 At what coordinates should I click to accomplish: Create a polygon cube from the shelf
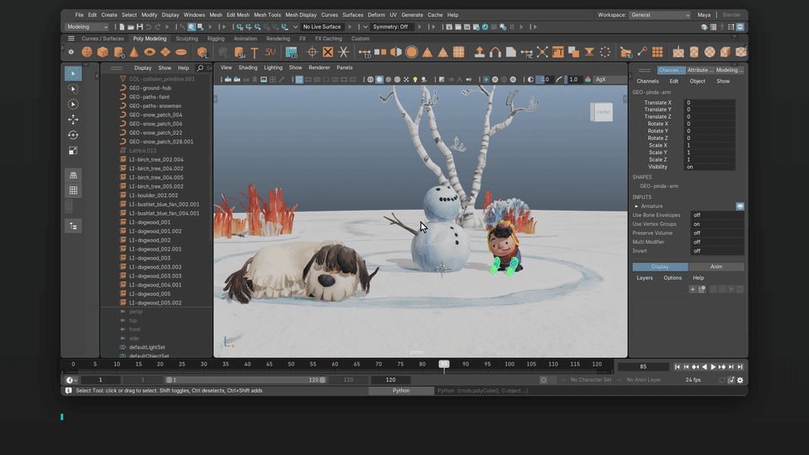click(103, 51)
